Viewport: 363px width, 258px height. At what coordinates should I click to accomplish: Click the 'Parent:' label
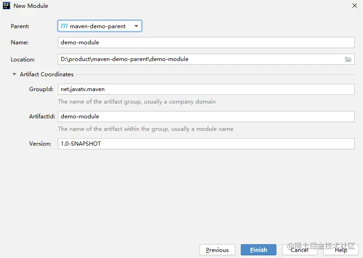pos(20,26)
